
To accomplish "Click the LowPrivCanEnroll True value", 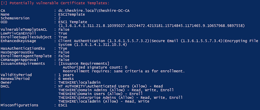I will pos(63,33).
